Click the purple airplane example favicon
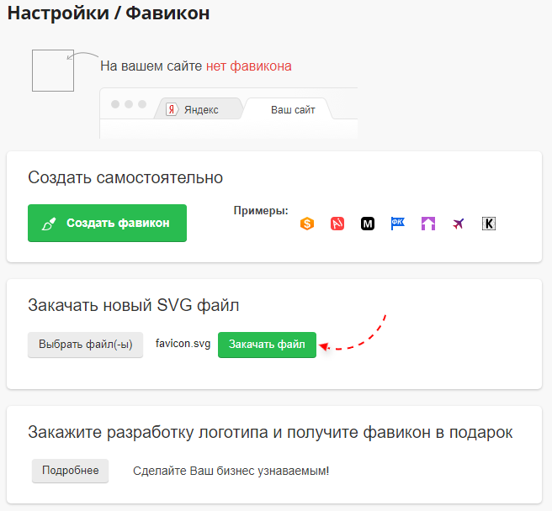This screenshot has height=511, width=552. (459, 224)
